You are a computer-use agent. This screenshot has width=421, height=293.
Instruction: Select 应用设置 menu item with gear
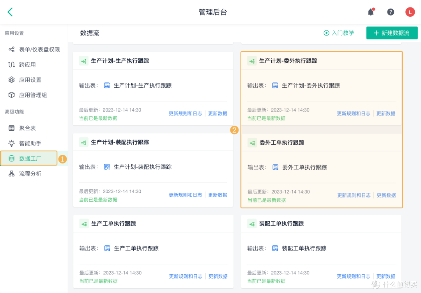(34, 80)
